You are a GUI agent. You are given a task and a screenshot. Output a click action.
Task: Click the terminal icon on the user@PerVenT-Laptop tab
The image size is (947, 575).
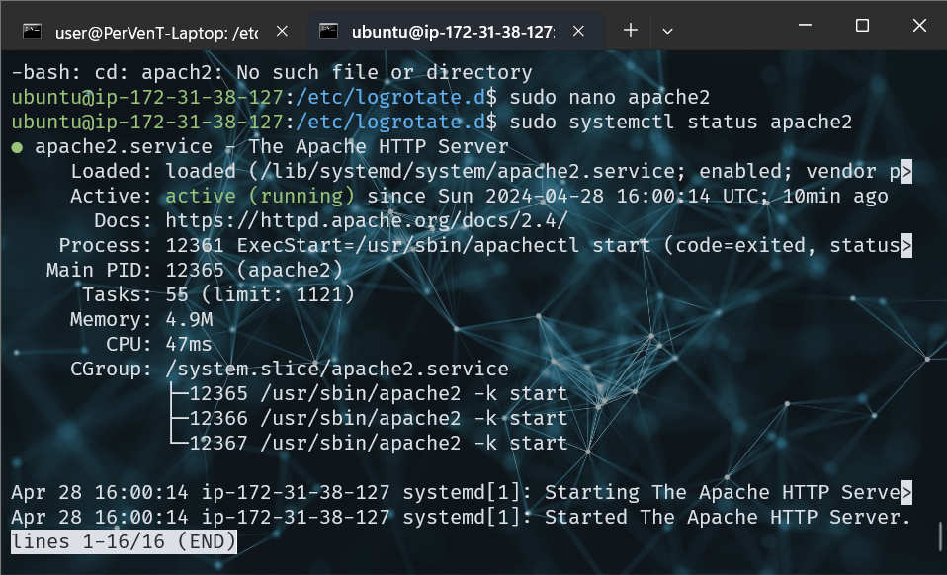click(33, 31)
